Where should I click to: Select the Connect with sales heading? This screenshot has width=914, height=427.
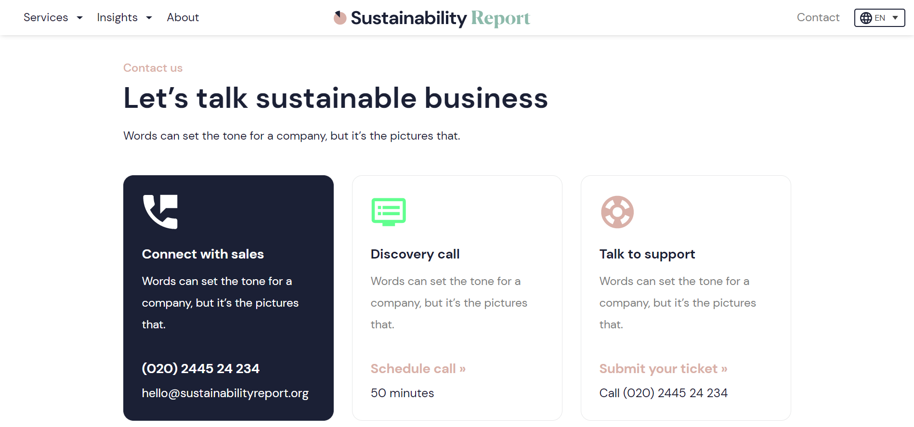[x=203, y=254]
